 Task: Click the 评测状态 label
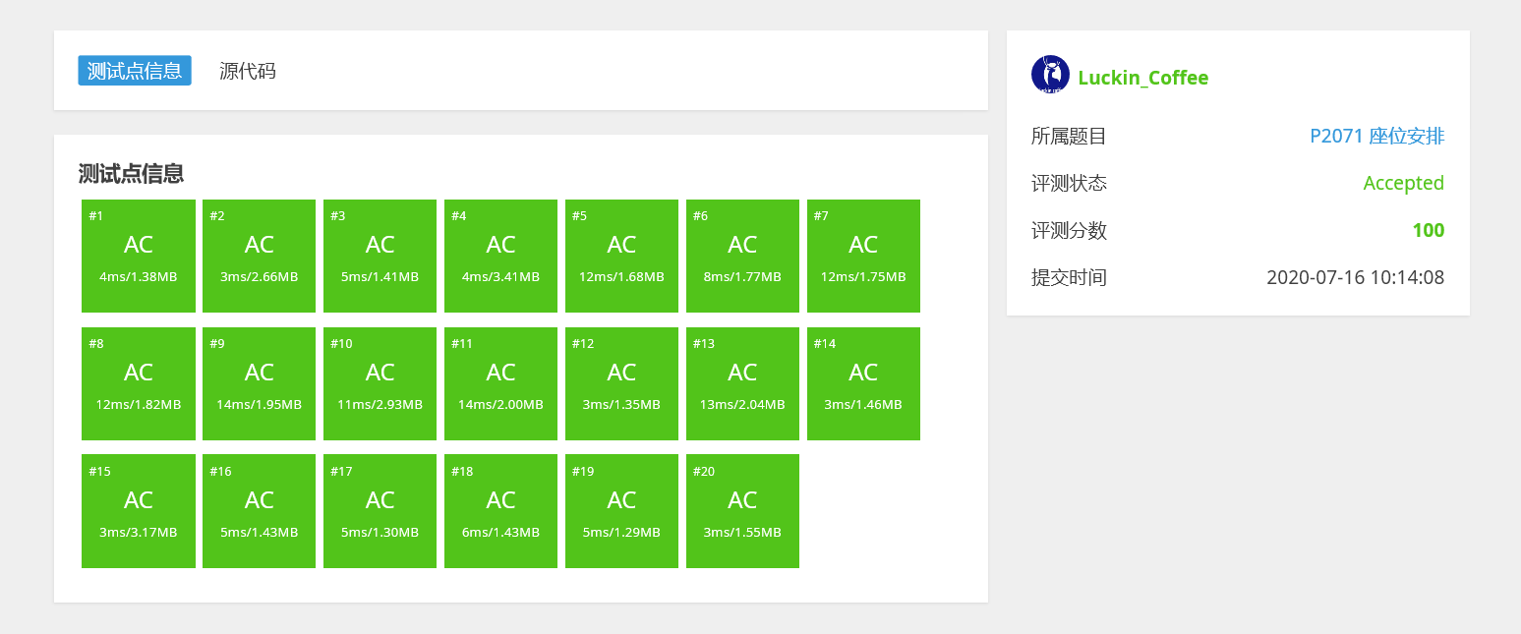(x=1069, y=184)
